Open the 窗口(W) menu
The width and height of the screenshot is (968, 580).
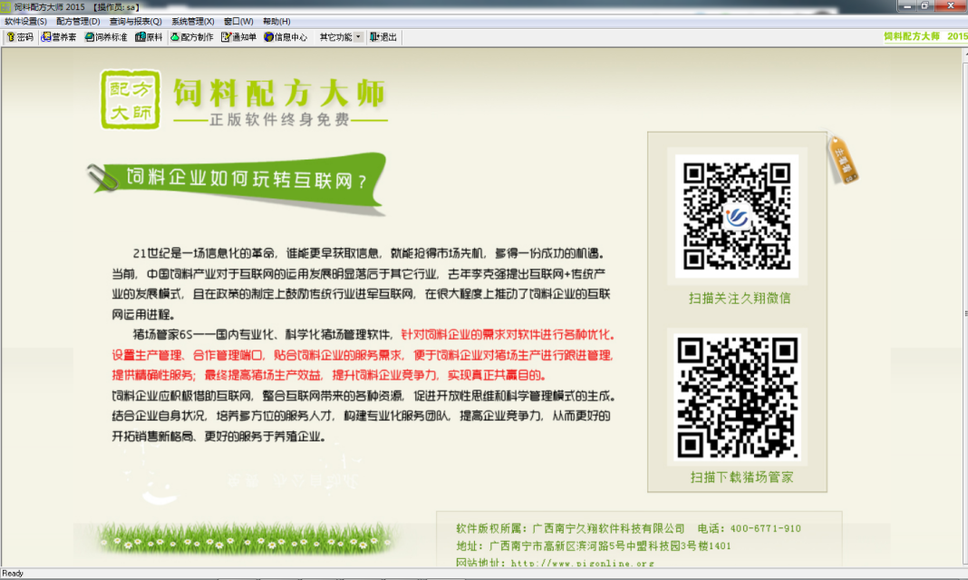238,21
